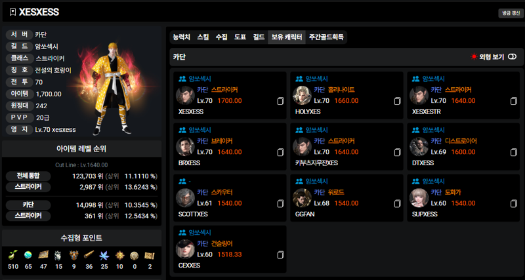Click the guild icon on the SCOTTXES card

182,182
